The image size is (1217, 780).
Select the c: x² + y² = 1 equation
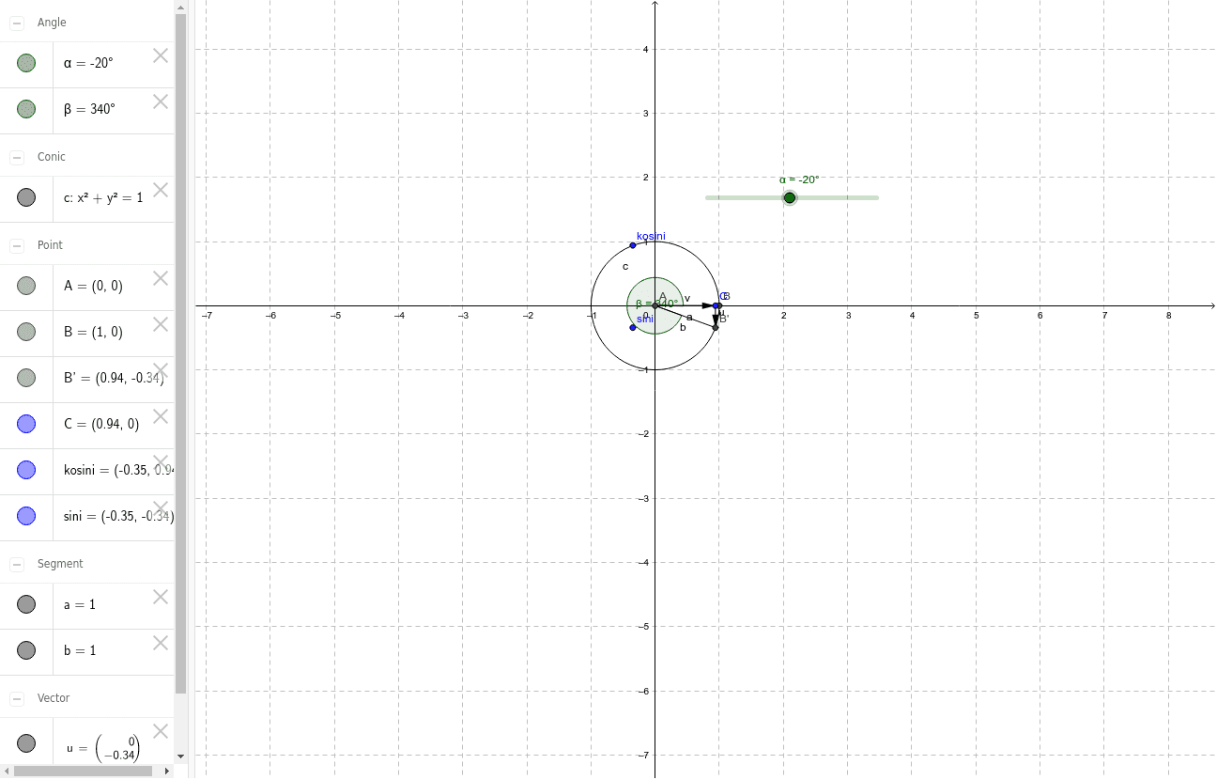tap(103, 197)
